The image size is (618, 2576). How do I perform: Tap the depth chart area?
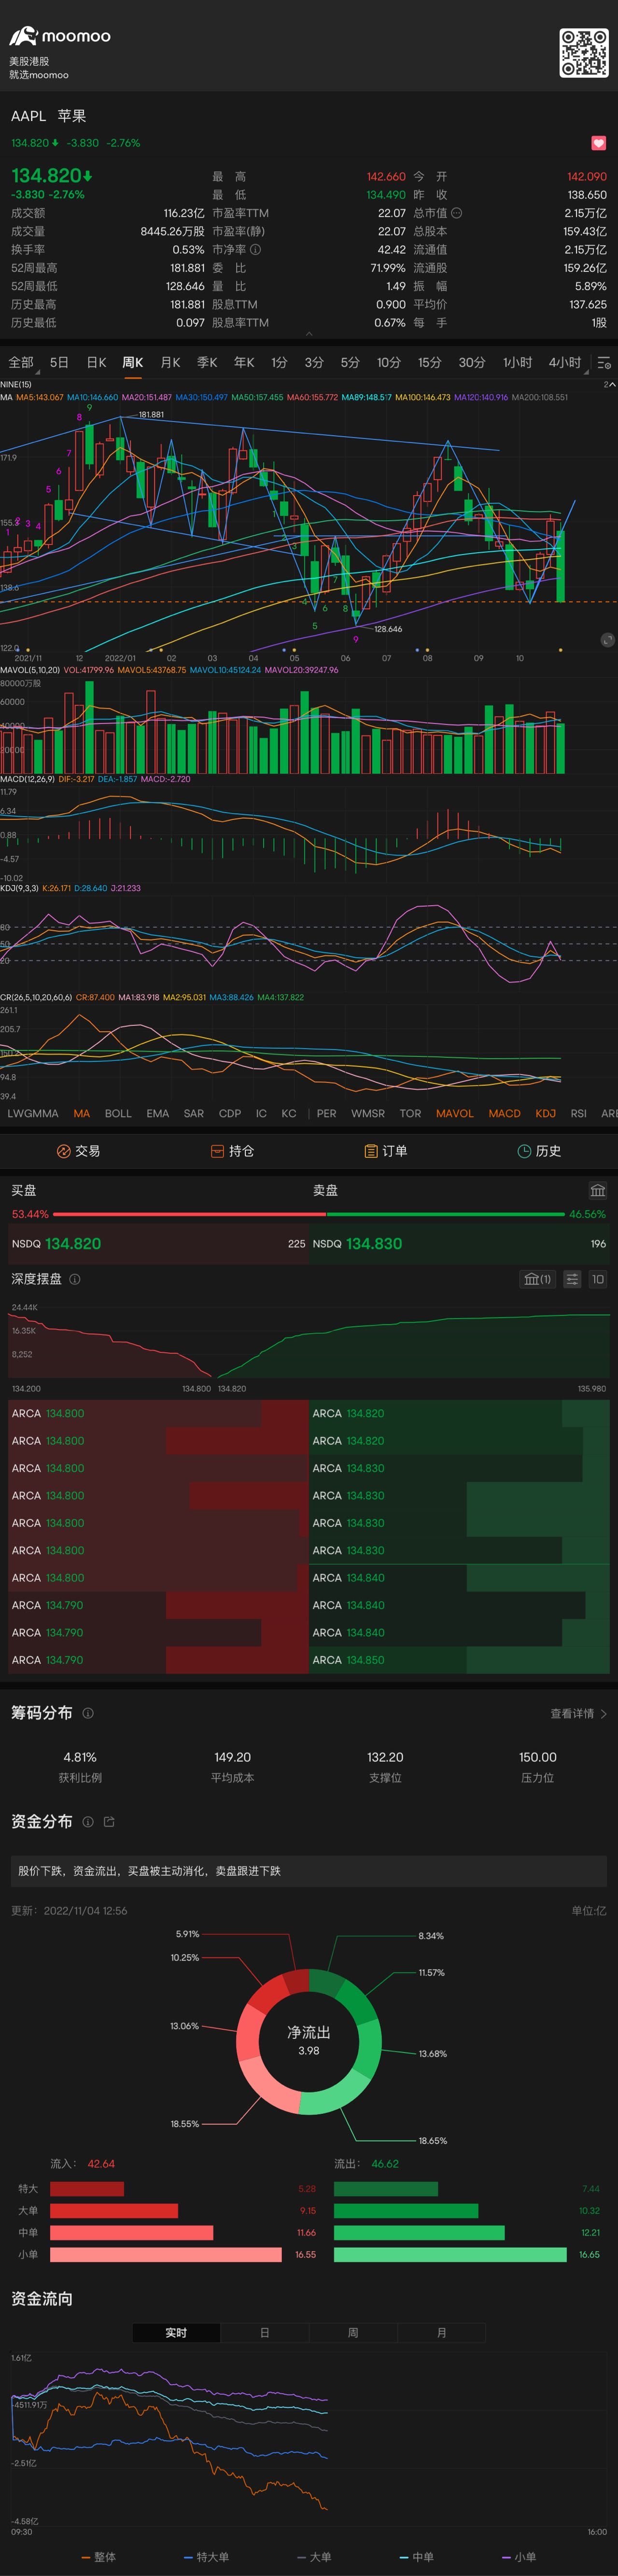pyautogui.click(x=309, y=1341)
